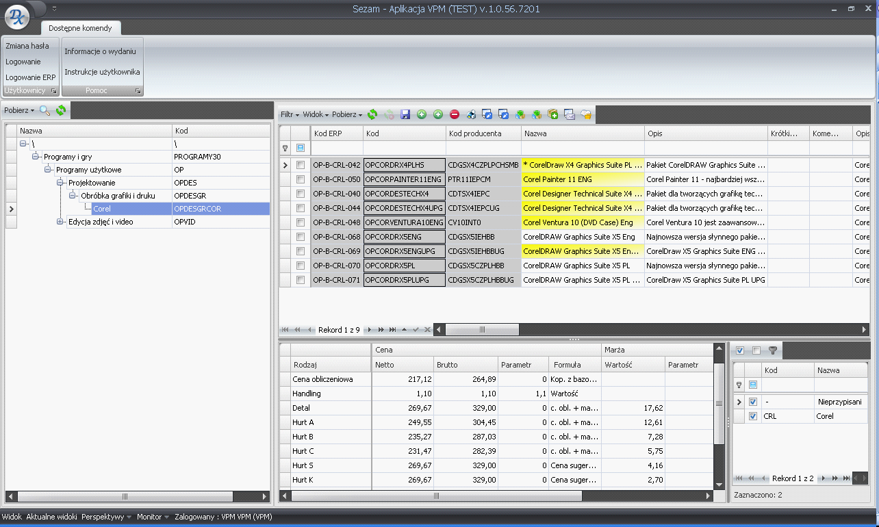Click the filter-row funnel icon in the producer grid
The image size is (879, 527).
[739, 385]
